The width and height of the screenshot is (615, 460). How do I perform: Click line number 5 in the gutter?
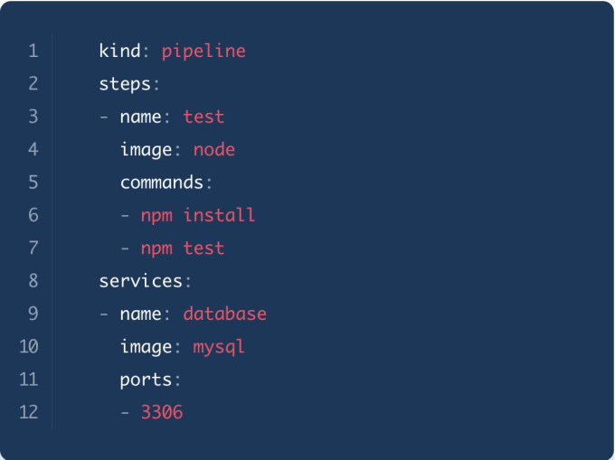pyautogui.click(x=33, y=183)
